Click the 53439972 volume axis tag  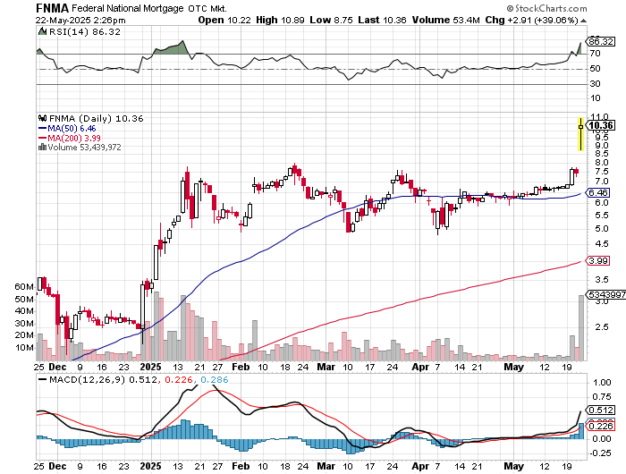(x=606, y=294)
